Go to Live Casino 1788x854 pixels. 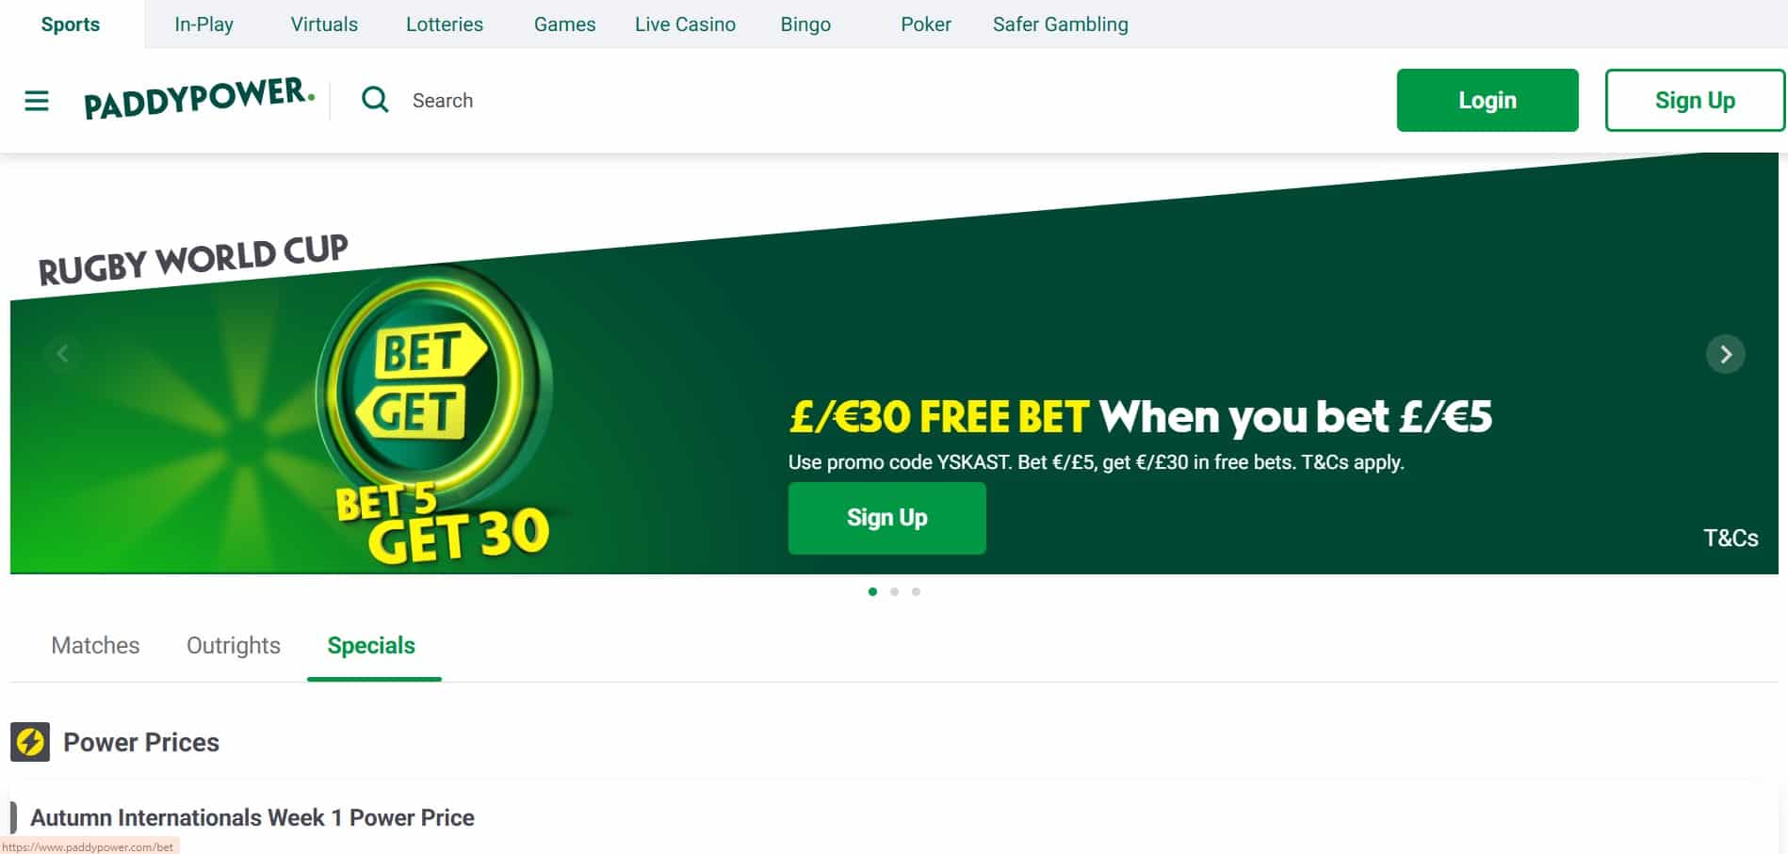click(x=685, y=24)
